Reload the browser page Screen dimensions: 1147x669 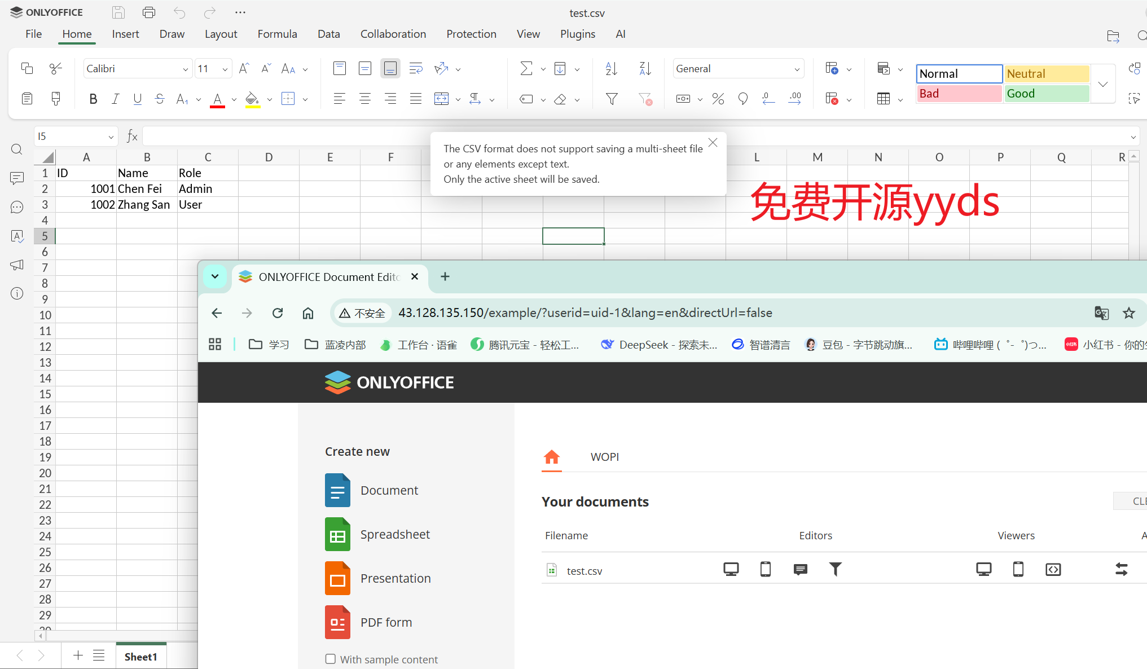point(278,313)
